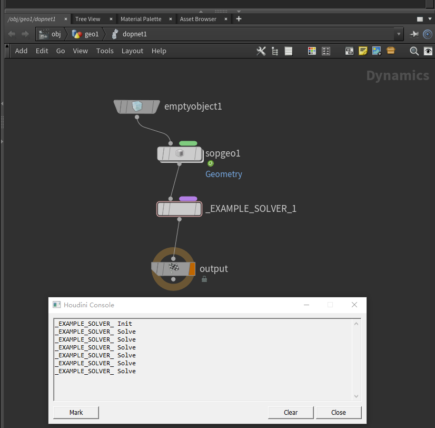Viewport: 435px width, 428px height.
Task: Add a background image icon
Action: click(377, 51)
